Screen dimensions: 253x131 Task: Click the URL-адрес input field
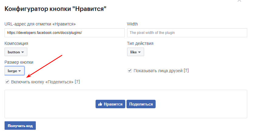point(65,33)
